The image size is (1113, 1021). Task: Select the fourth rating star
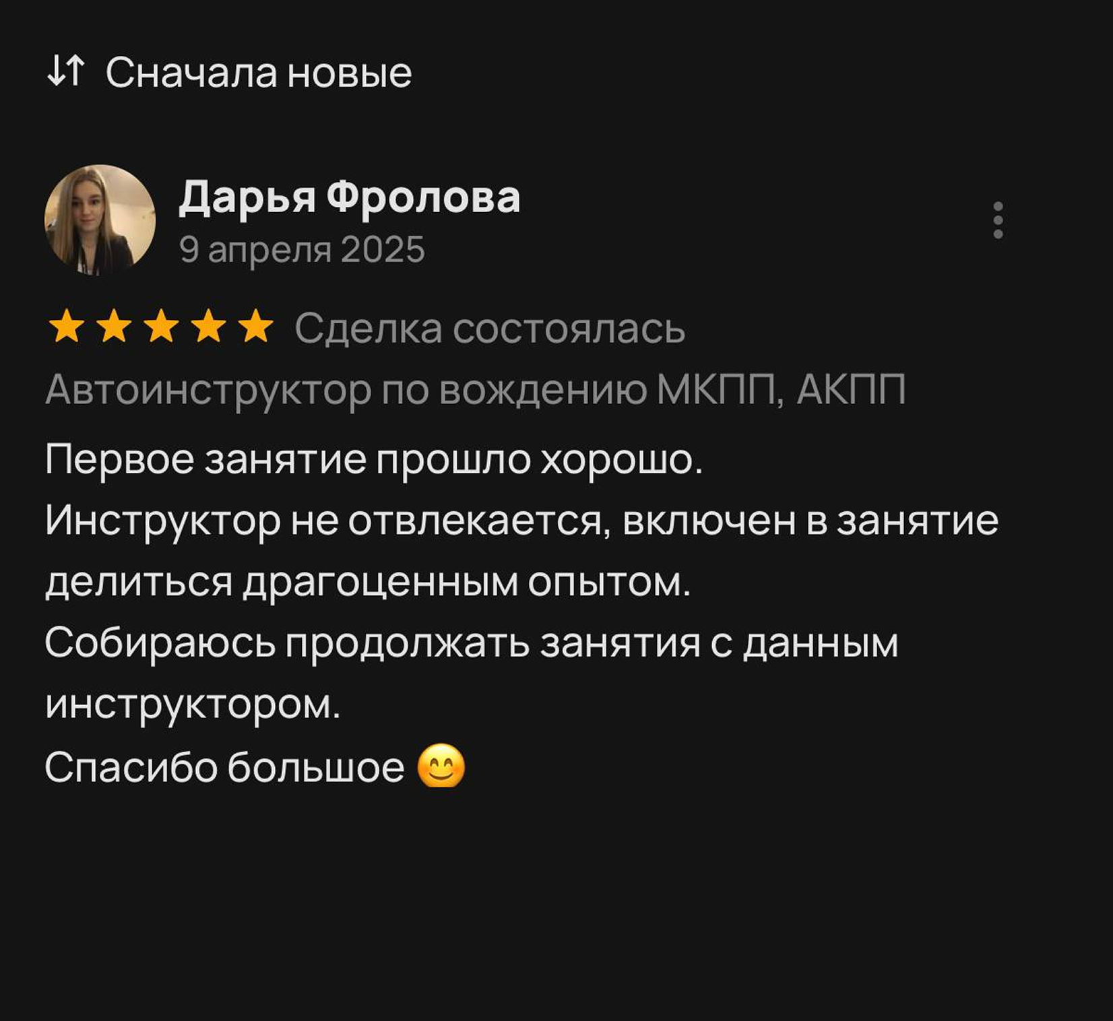coord(208,327)
